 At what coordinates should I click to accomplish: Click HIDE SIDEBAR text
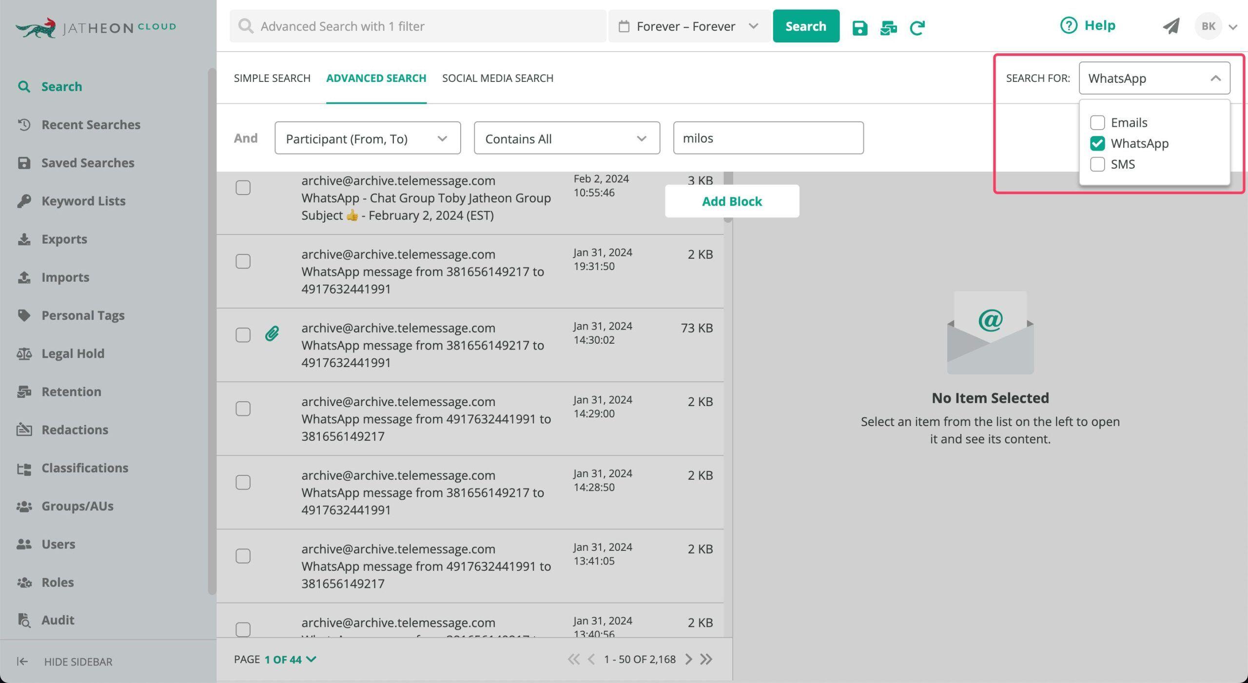78,662
